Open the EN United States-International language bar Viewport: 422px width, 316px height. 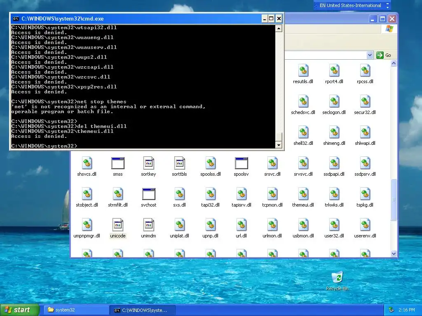click(x=350, y=5)
